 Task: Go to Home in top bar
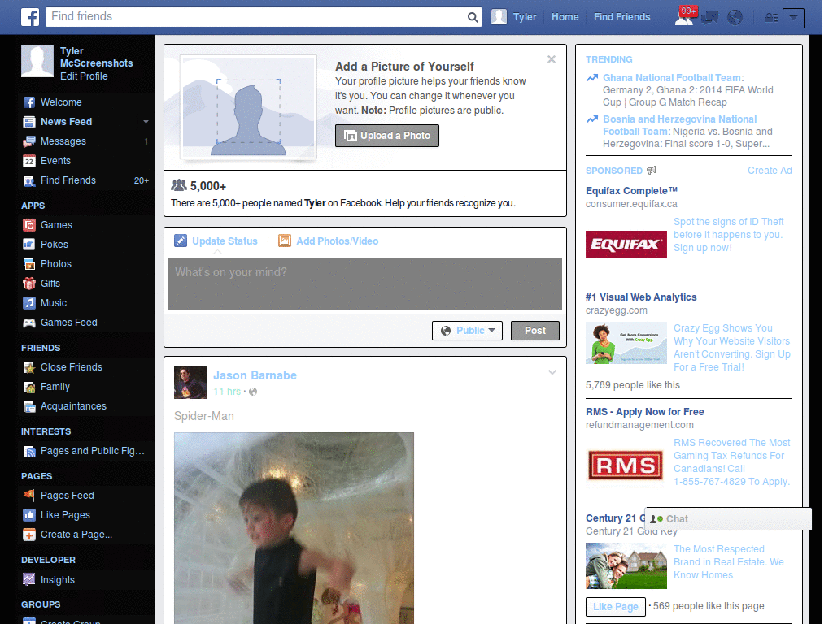[x=565, y=17]
